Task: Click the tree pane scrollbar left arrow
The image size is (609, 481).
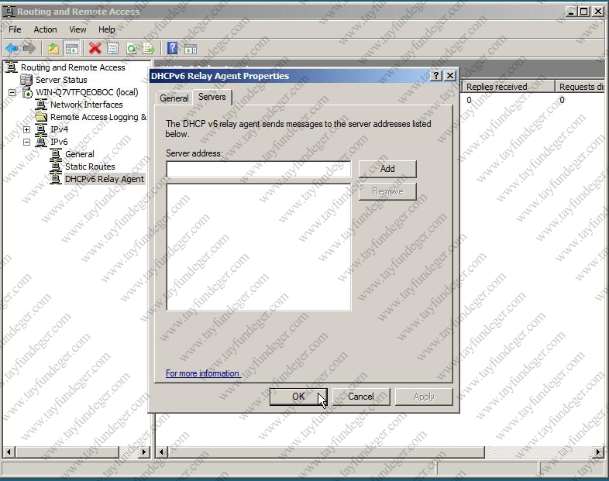Action: 9,452
